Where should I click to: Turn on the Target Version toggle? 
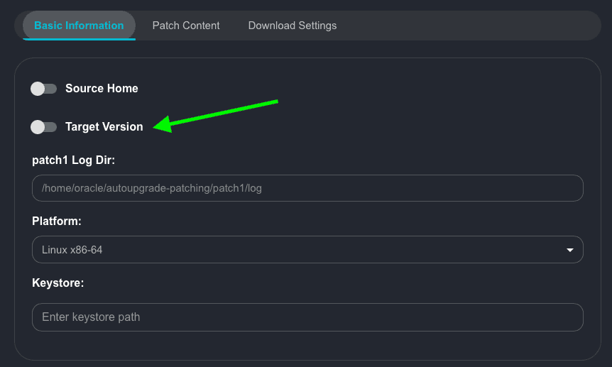(x=44, y=127)
